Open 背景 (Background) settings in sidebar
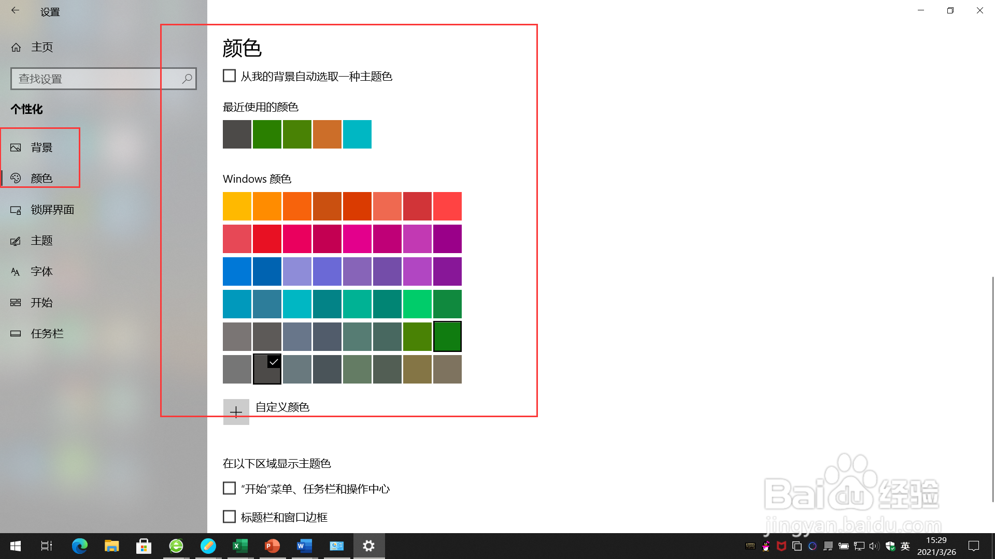Viewport: 995px width, 559px height. (41, 147)
